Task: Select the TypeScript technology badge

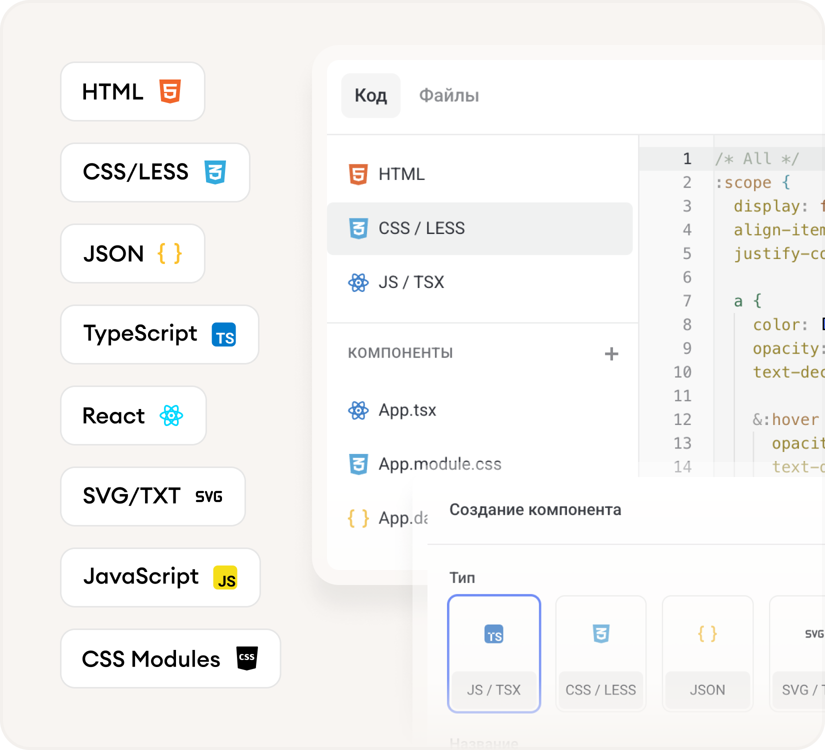Action: click(x=159, y=334)
